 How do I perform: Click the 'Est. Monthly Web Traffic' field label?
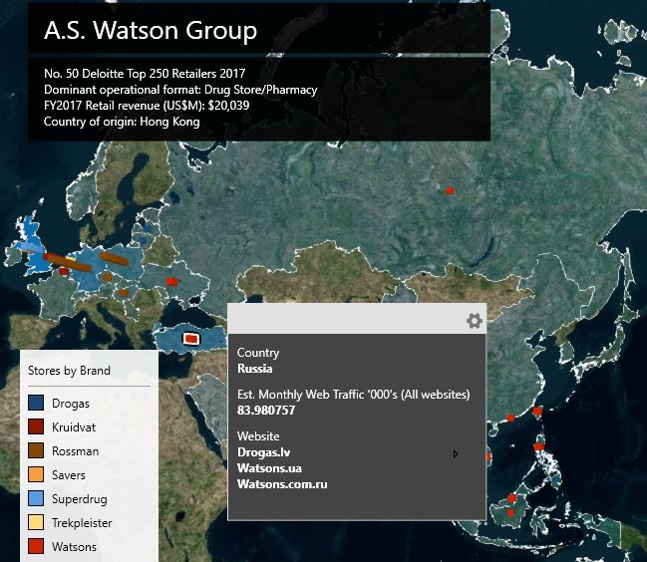[x=354, y=395]
